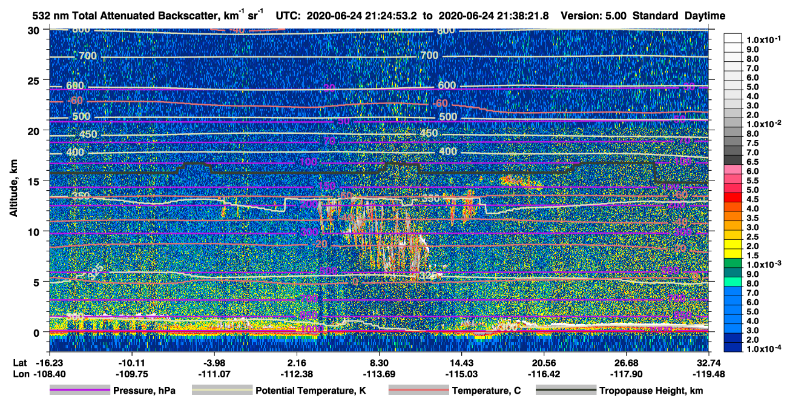Click longitude value '-117.90'
The height and width of the screenshot is (404, 787).
tap(627, 374)
